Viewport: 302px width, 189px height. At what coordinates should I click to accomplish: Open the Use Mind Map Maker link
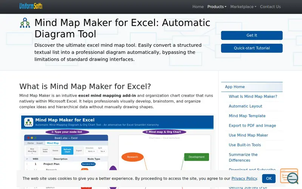coord(248,135)
